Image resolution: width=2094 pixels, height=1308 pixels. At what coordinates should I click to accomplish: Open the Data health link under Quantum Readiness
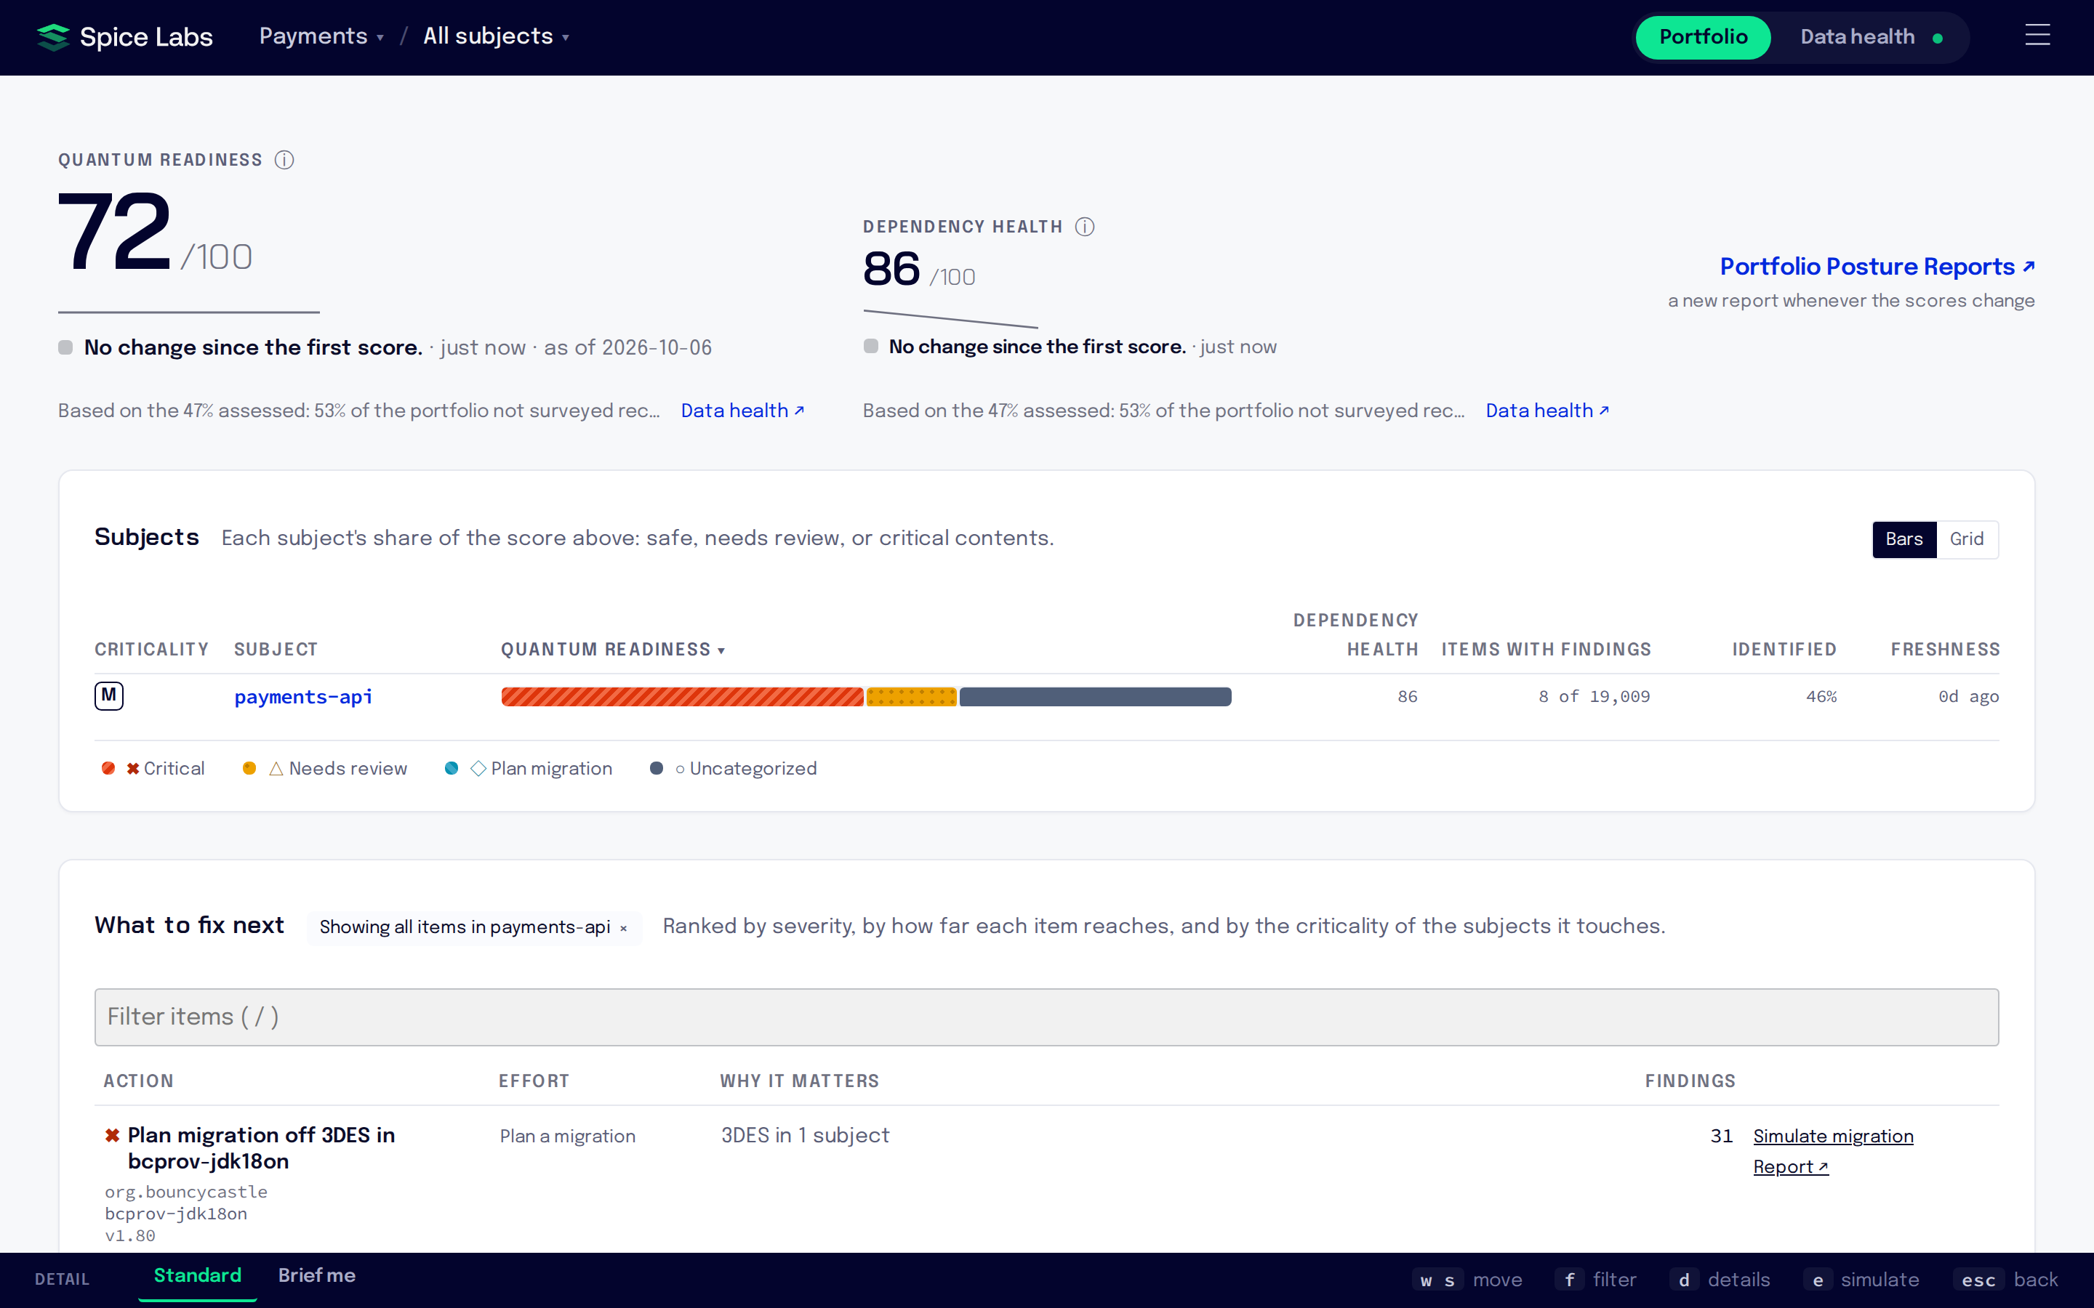[742, 411]
